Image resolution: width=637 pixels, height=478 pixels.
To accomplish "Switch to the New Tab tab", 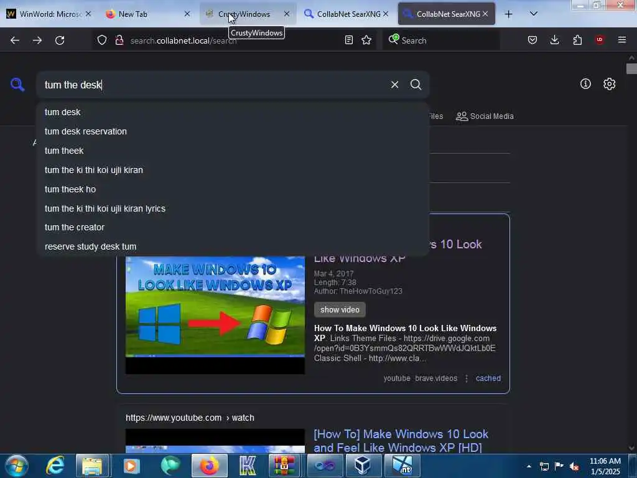I will (146, 14).
